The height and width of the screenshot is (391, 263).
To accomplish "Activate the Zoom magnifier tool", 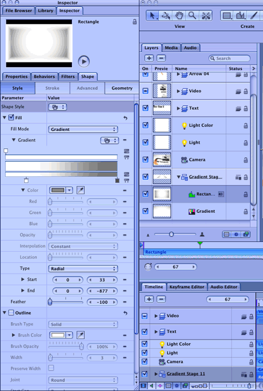I will pyautogui.click(x=192, y=16).
